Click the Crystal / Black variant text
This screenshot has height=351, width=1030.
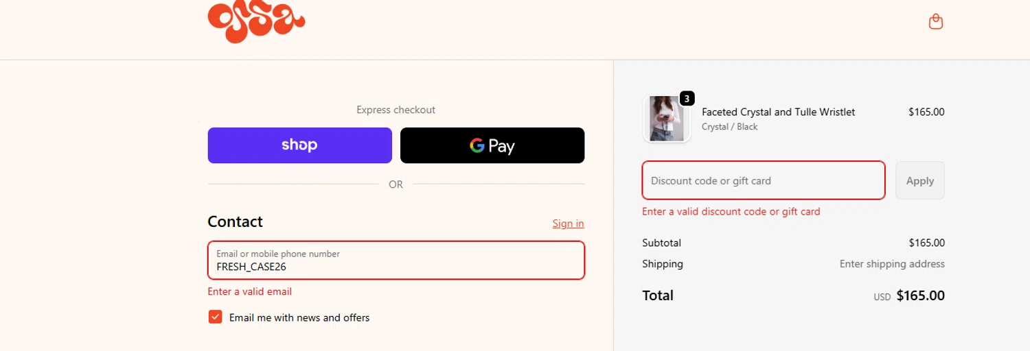[x=729, y=127]
